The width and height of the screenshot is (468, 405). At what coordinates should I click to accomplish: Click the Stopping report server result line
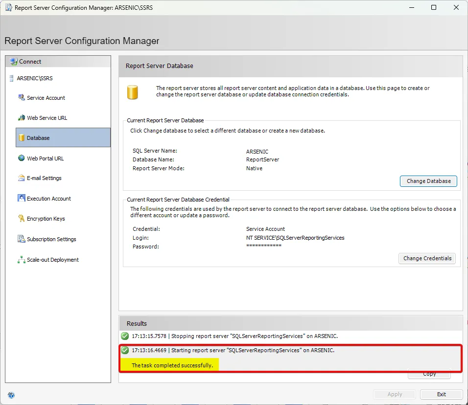234,336
